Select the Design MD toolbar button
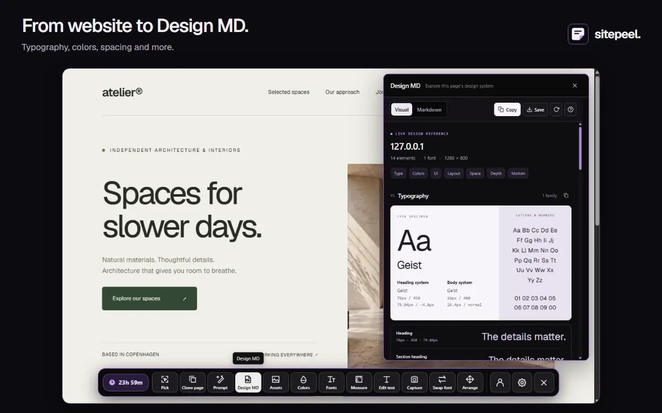The image size is (662, 413). point(248,382)
